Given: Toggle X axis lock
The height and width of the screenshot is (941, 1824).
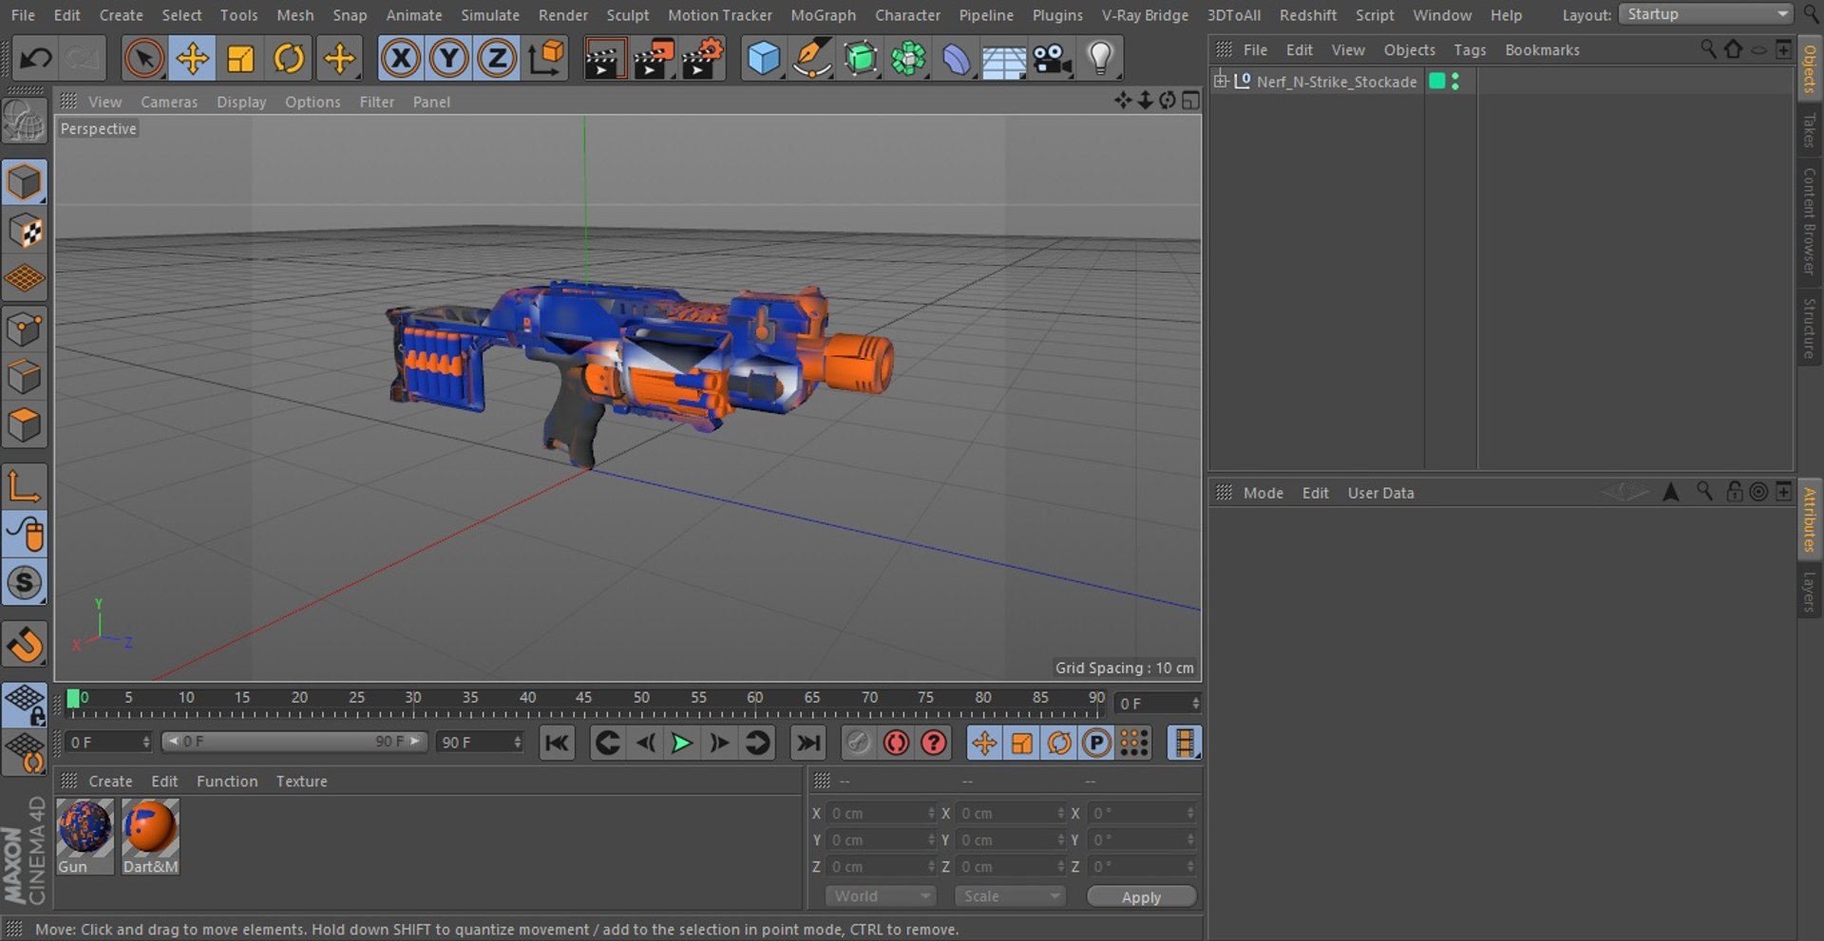Looking at the screenshot, I should click(x=401, y=59).
